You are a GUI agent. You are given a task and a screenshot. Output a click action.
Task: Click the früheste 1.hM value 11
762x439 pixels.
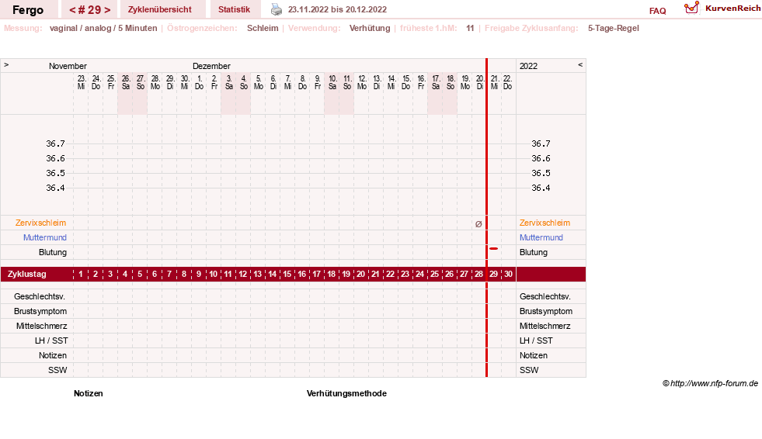point(470,28)
